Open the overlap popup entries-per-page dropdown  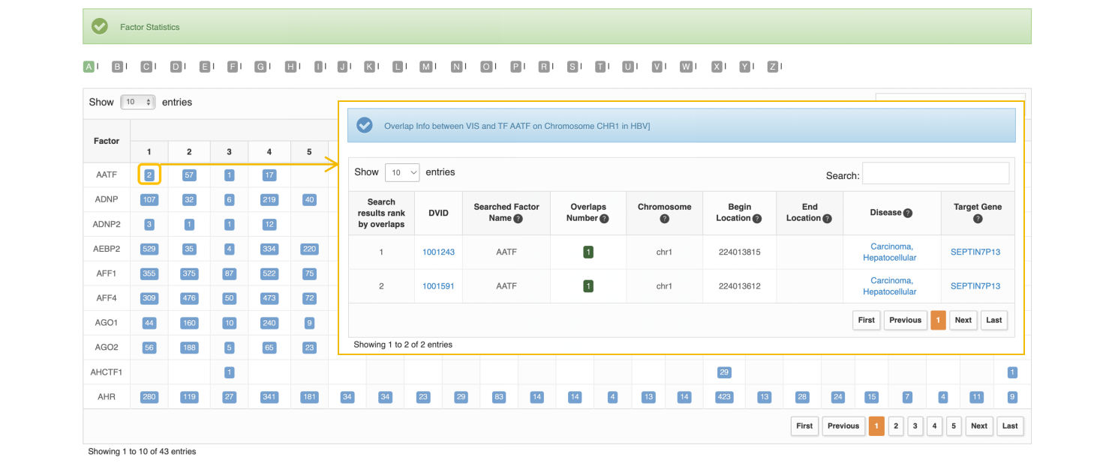[x=402, y=172]
